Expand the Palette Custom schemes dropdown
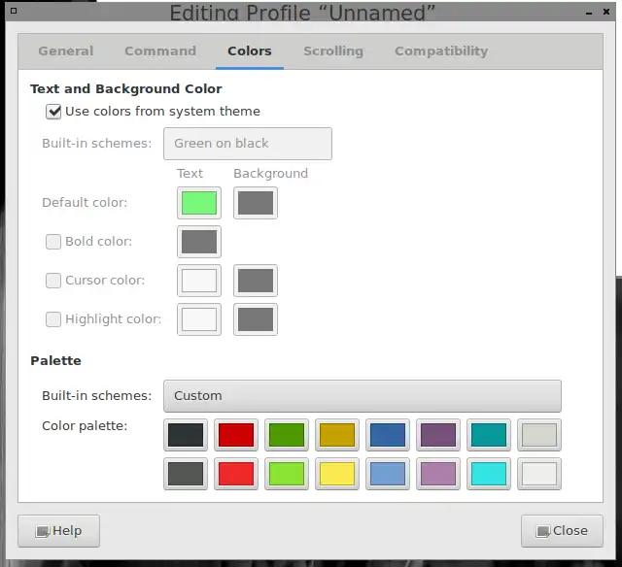 pyautogui.click(x=363, y=396)
